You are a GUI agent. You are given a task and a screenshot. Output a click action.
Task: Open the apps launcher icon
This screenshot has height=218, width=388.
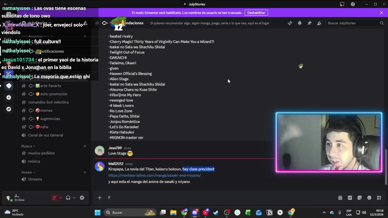(x=379, y=198)
